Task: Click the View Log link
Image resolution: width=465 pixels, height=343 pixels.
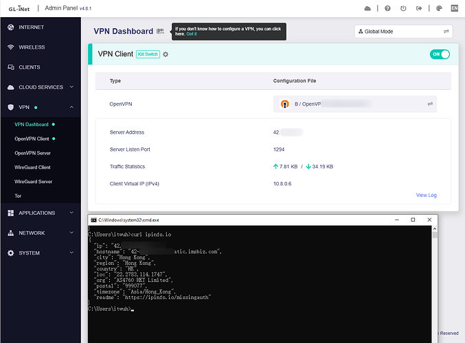Action: point(426,196)
